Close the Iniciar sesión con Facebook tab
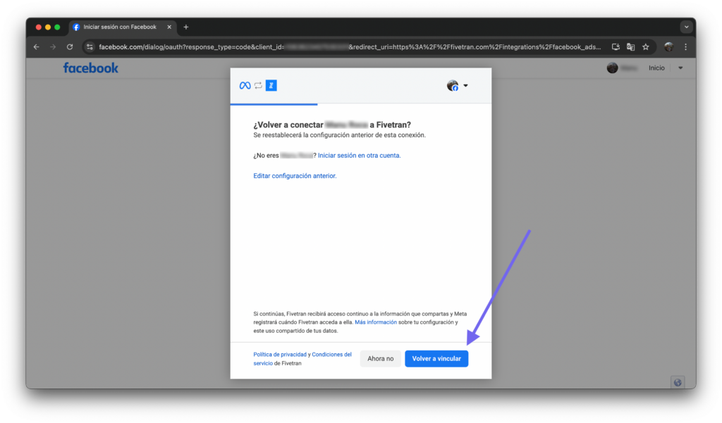The height and width of the screenshot is (423, 722). [169, 27]
